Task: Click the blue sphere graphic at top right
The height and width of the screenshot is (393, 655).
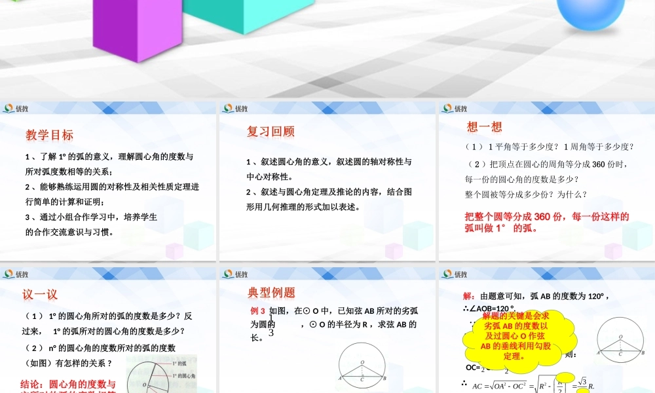Action: [588, 13]
